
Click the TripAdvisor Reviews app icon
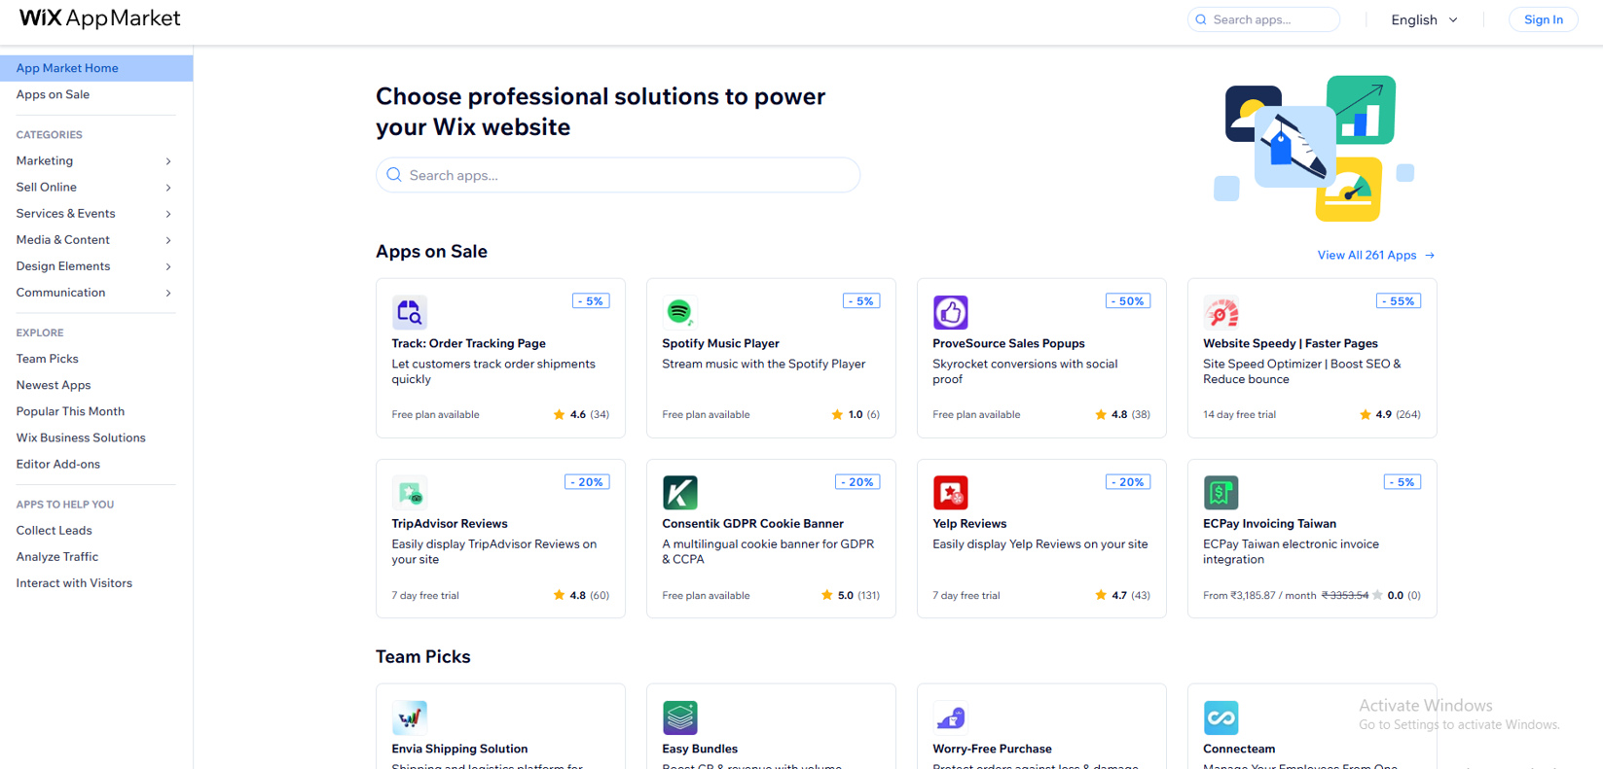click(409, 493)
